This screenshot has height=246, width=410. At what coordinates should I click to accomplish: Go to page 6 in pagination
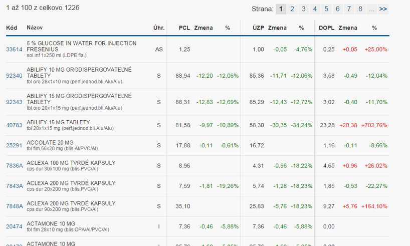tap(337, 9)
